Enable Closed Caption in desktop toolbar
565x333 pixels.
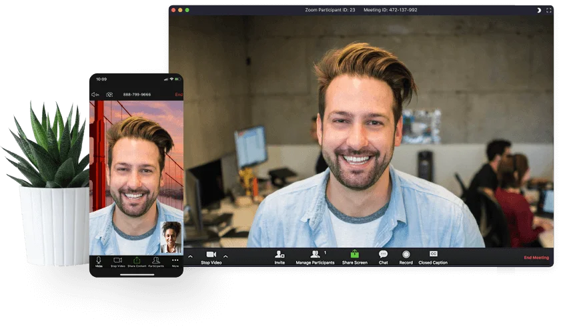point(434,254)
